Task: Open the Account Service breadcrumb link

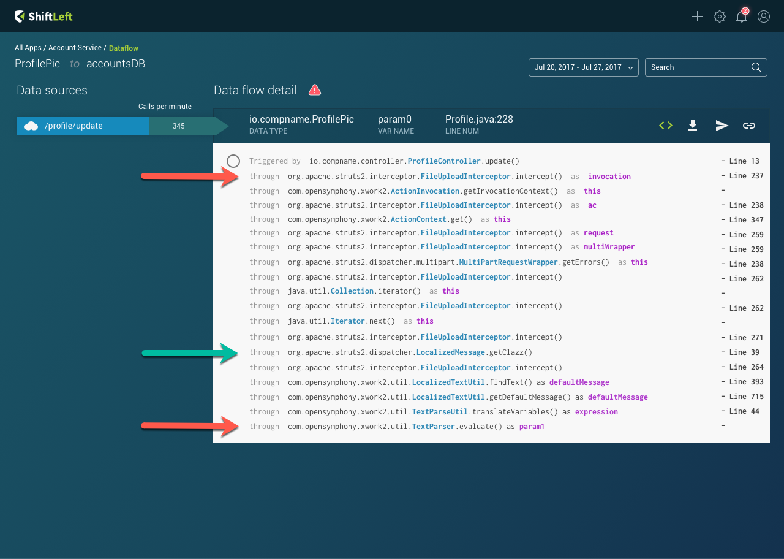Action: point(75,47)
